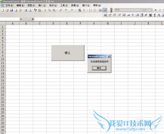Click the Spelling check icon
The height and width of the screenshot is (134, 164).
tap(35, 10)
